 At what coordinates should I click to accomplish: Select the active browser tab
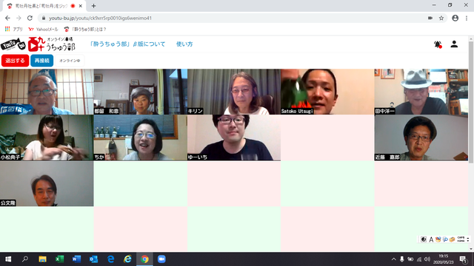[x=44, y=6]
